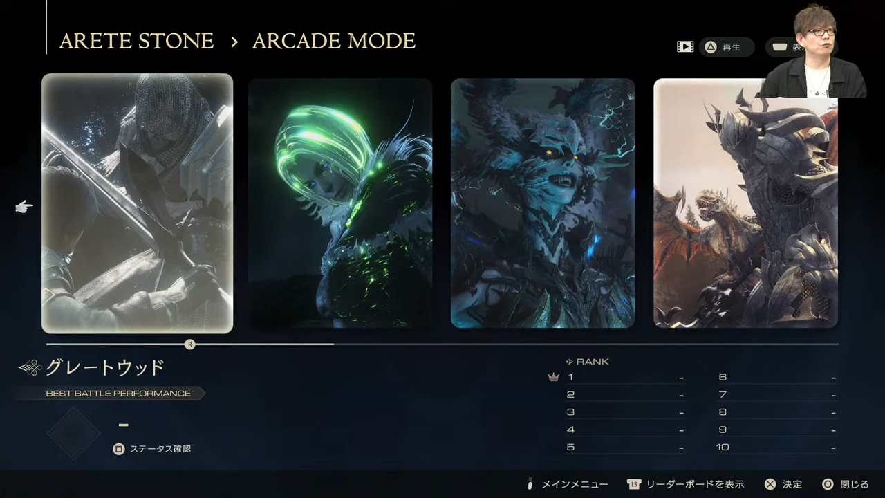Click the main menu controller icon
This screenshot has height=498, width=885.
530,484
